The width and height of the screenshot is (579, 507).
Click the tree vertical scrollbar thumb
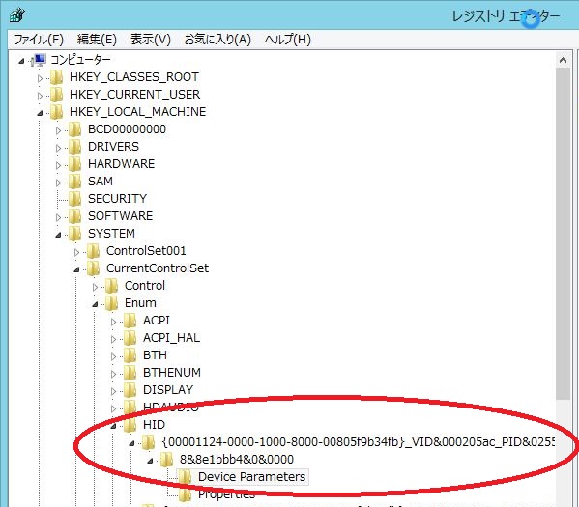click(563, 234)
